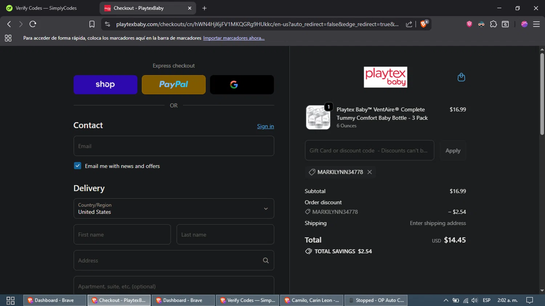Focus the First name field

[122, 234]
